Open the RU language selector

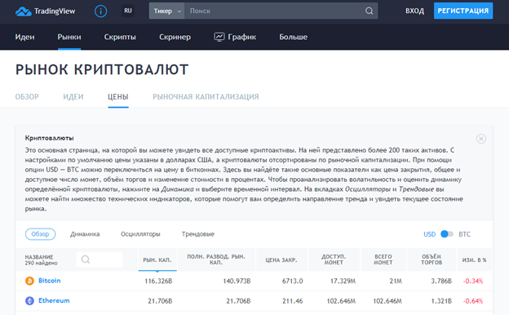(128, 11)
